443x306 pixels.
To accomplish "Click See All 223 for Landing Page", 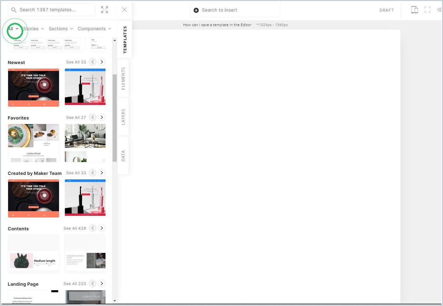I will tap(75, 284).
